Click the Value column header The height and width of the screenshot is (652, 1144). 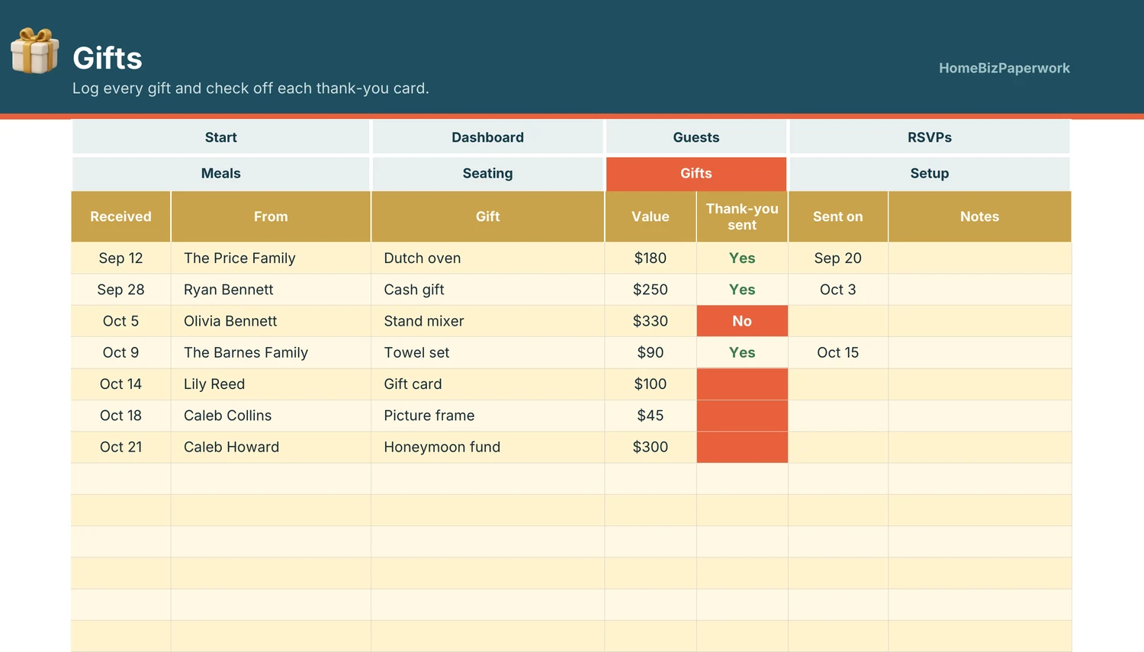click(x=651, y=217)
